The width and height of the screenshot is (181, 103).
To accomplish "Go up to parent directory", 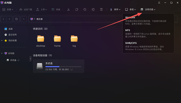I will tap(24, 19).
